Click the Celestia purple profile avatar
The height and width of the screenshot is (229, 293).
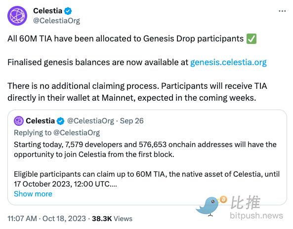click(x=17, y=16)
